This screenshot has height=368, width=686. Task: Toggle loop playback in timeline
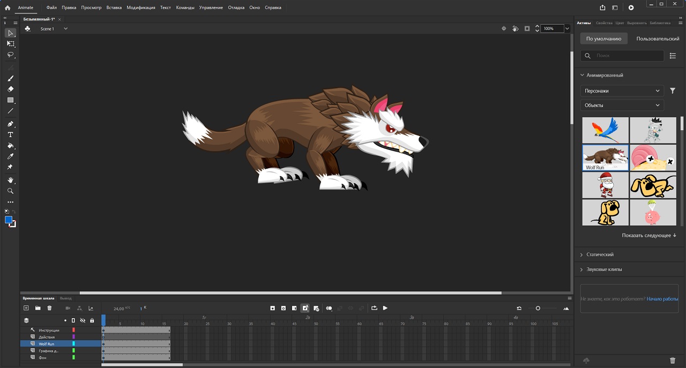tap(374, 308)
